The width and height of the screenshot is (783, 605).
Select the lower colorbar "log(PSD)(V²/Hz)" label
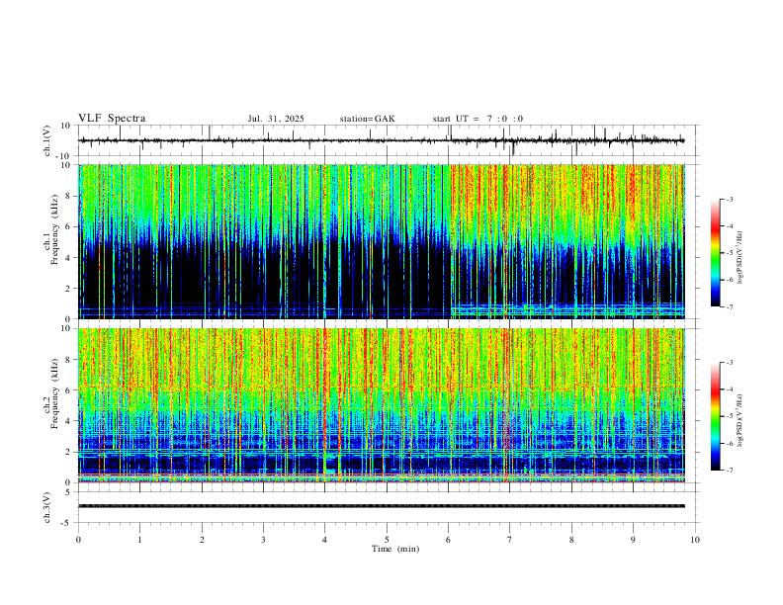pos(740,421)
